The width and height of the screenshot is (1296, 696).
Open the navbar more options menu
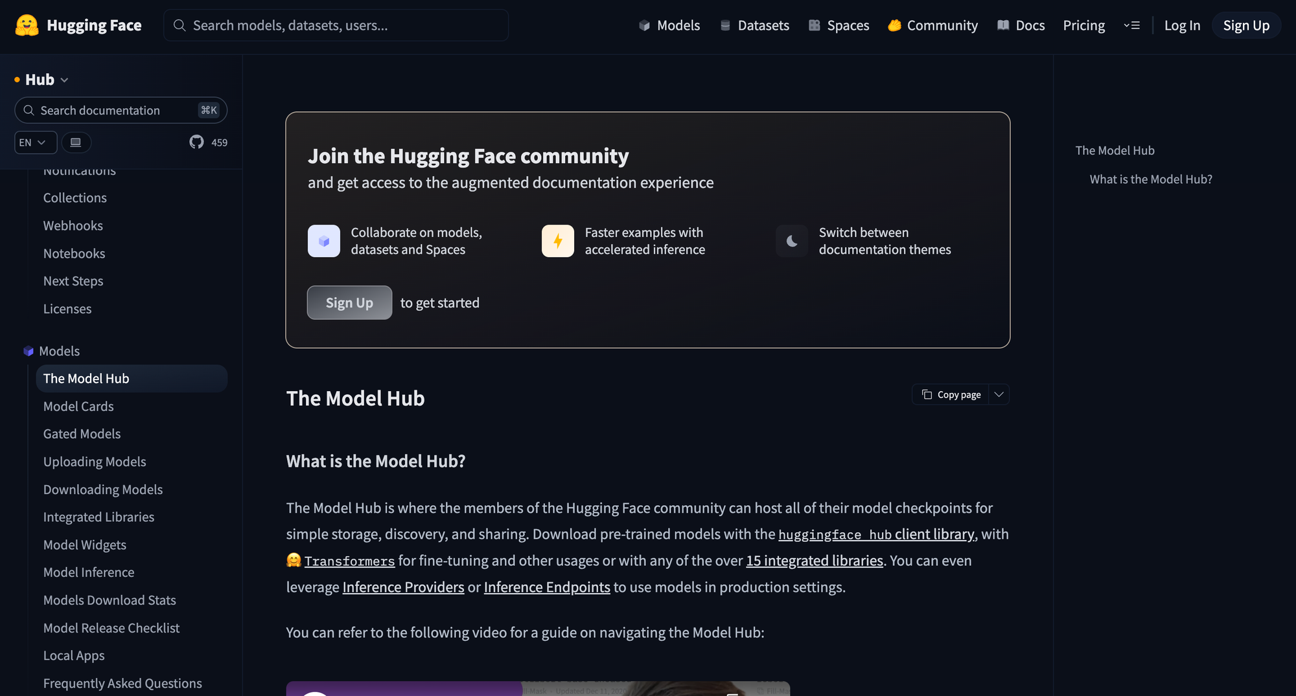point(1131,25)
